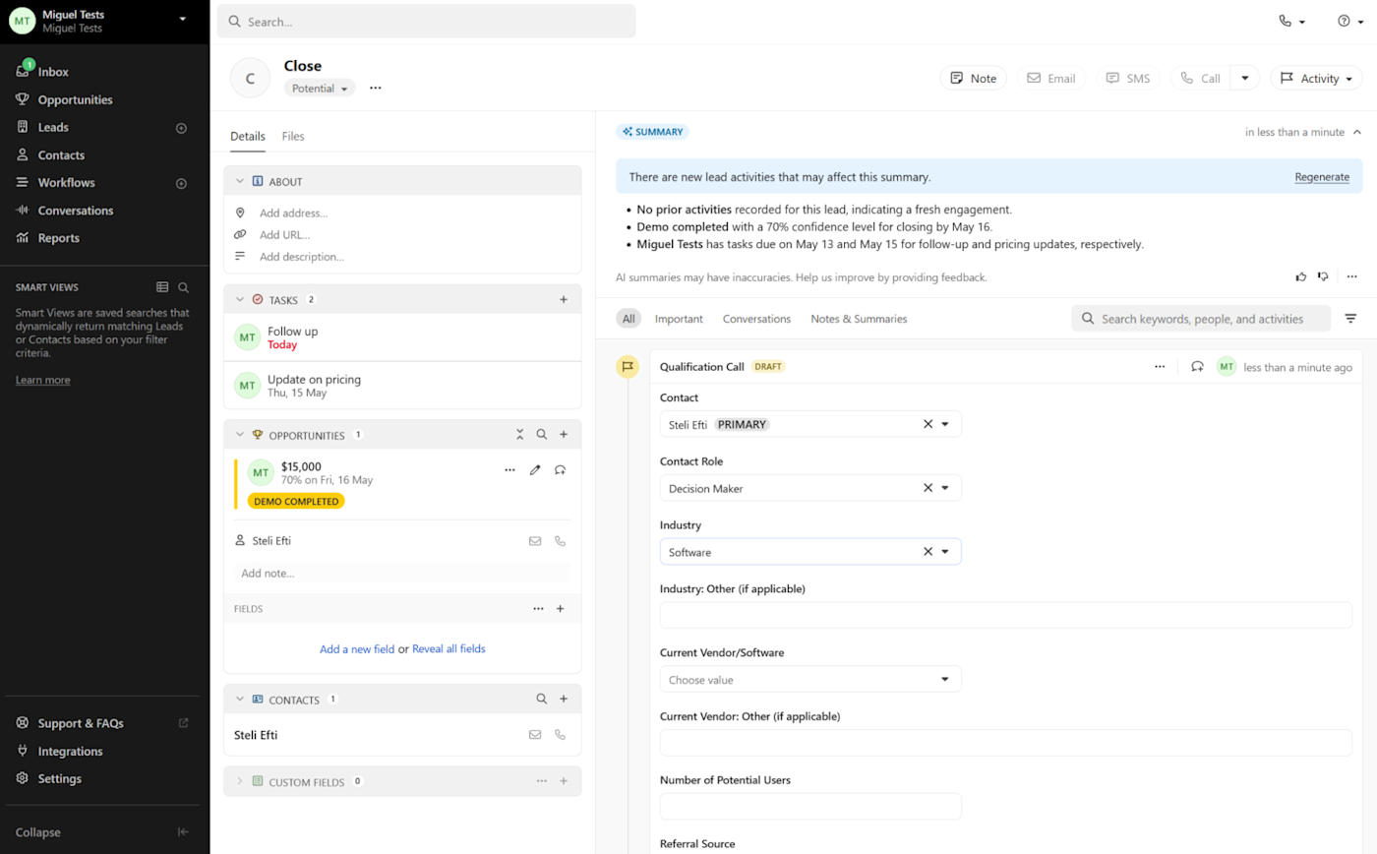Clear the Contact field selection
Screen dimensions: 1377x854
pyautogui.click(x=928, y=424)
